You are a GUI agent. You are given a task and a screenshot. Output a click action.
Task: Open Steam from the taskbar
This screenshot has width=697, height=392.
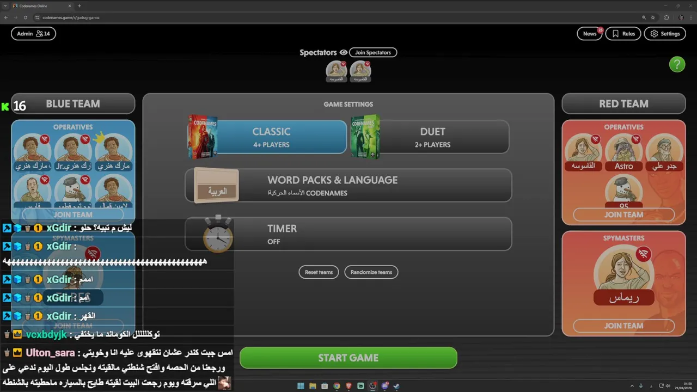pyautogui.click(x=396, y=386)
